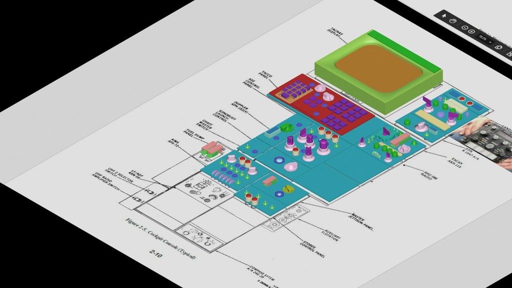Click the zoom out minus icon
The image size is (512, 288).
point(464,27)
